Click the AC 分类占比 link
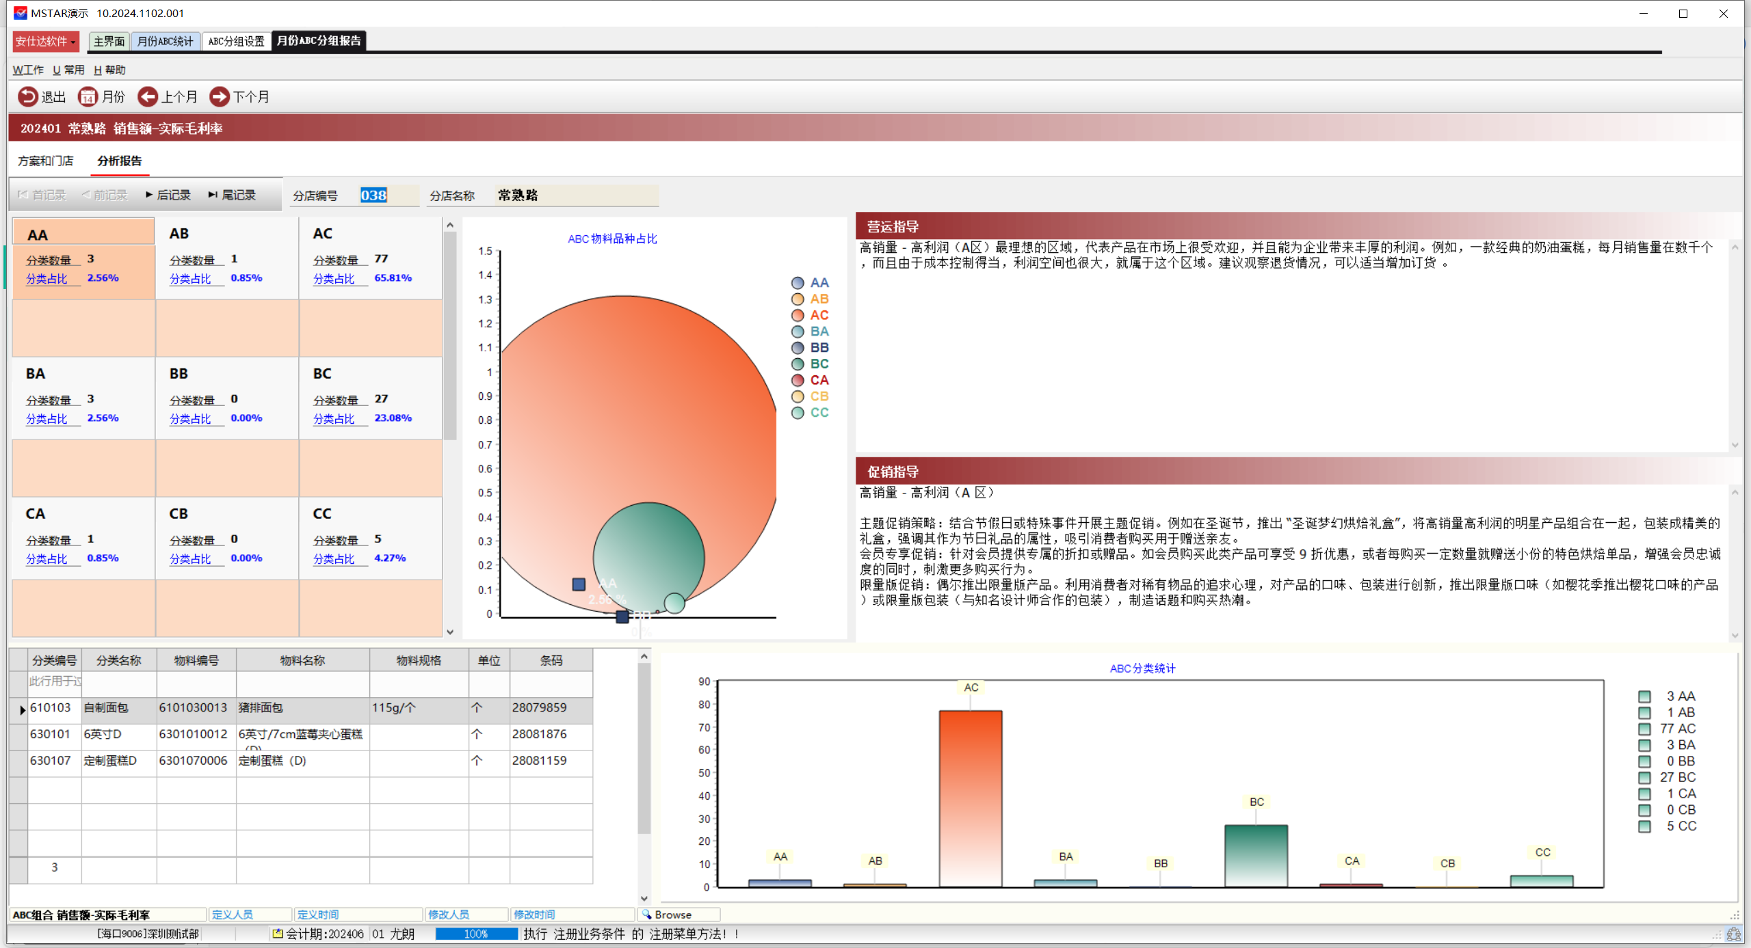Viewport: 1751px width, 948px height. pos(334,279)
